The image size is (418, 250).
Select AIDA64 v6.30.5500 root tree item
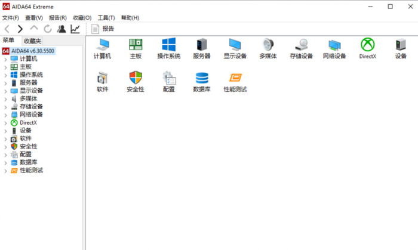coord(28,51)
